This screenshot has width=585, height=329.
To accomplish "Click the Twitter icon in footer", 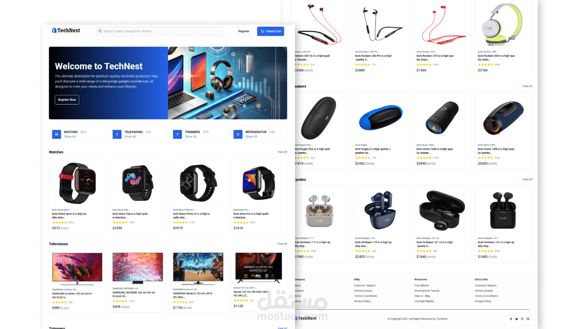I will point(516,319).
